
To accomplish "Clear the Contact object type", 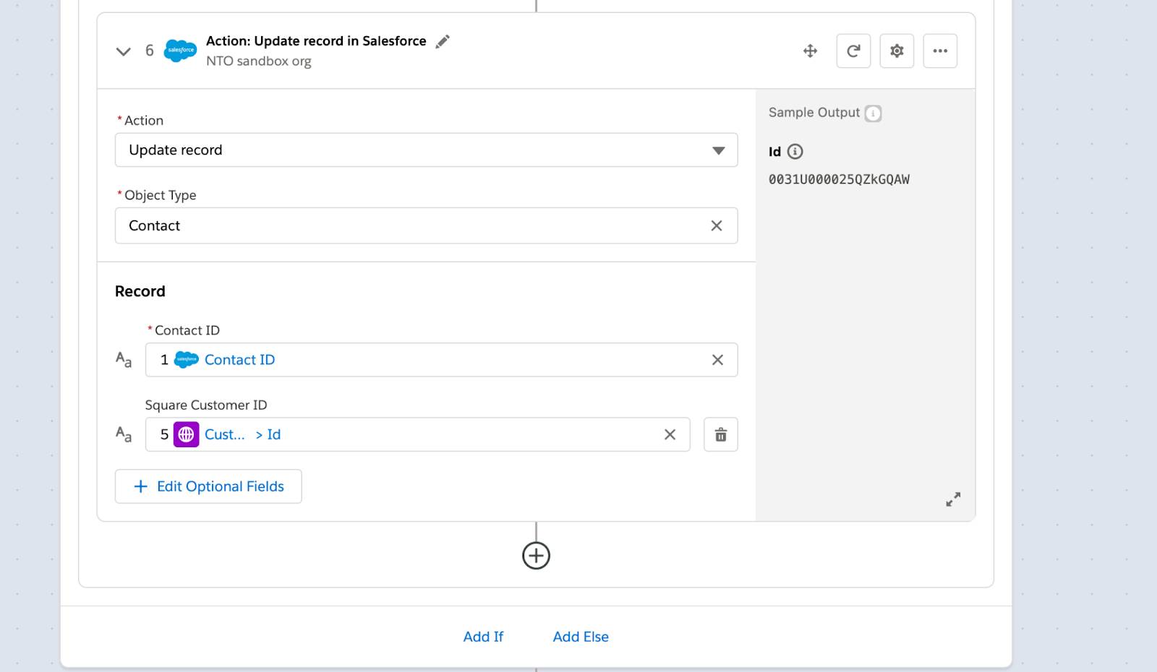I will tap(717, 225).
